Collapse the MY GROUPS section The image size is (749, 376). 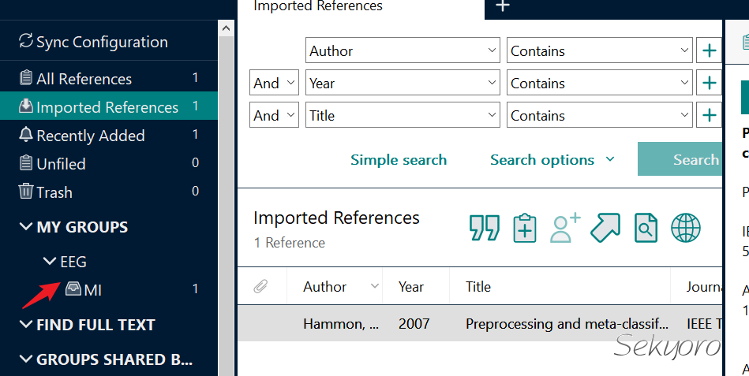point(25,227)
